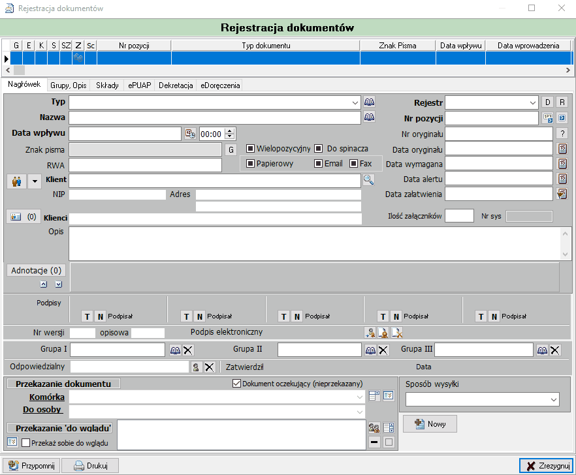The height and width of the screenshot is (475, 576).
Task: Click the clear X icon beside Grupa I
Action: pos(187,350)
